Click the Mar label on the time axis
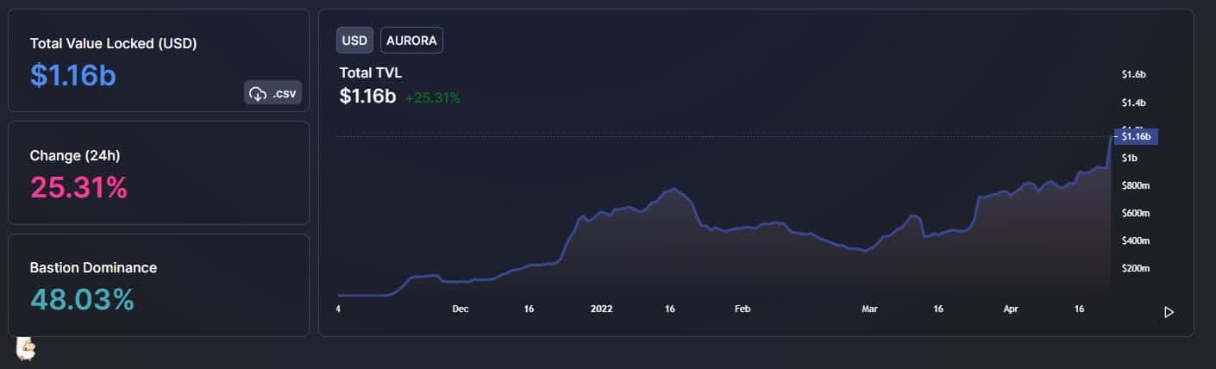Viewport: 1216px width, 369px height. point(869,309)
